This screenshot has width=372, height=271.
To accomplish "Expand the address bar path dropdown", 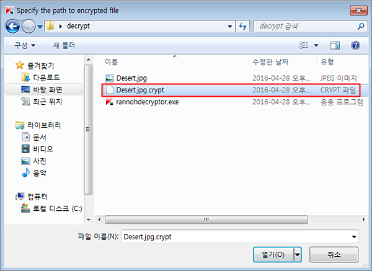I will tap(229, 26).
